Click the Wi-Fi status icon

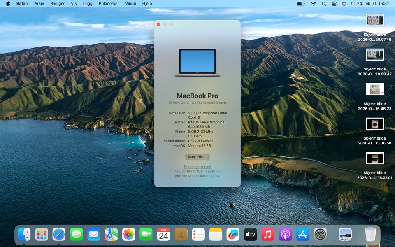click(313, 3)
